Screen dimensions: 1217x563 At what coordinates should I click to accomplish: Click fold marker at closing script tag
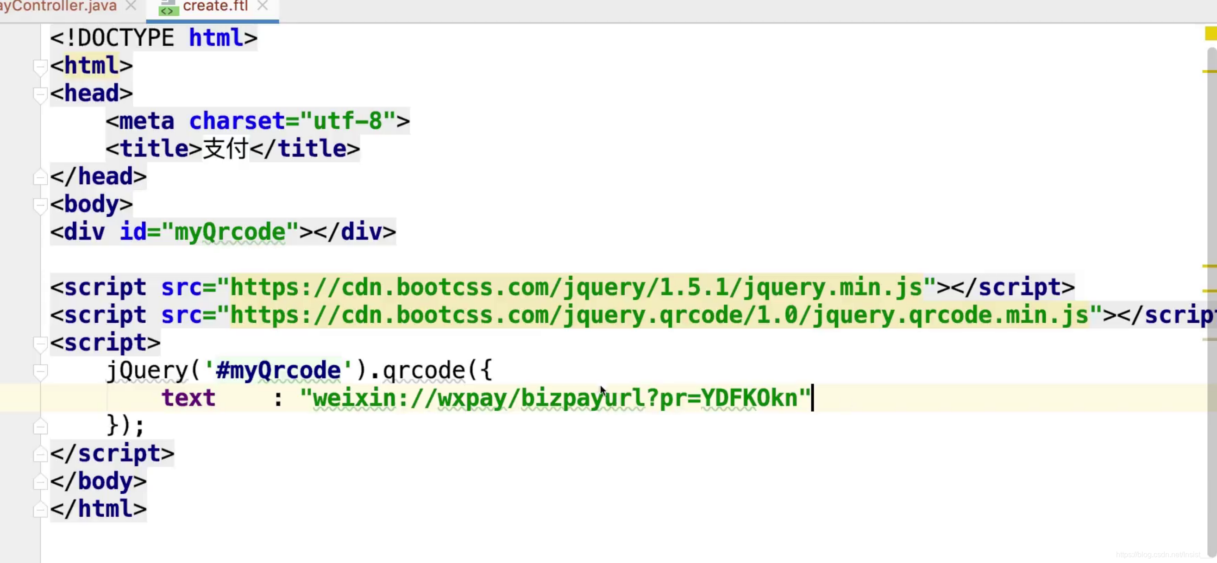(x=41, y=455)
